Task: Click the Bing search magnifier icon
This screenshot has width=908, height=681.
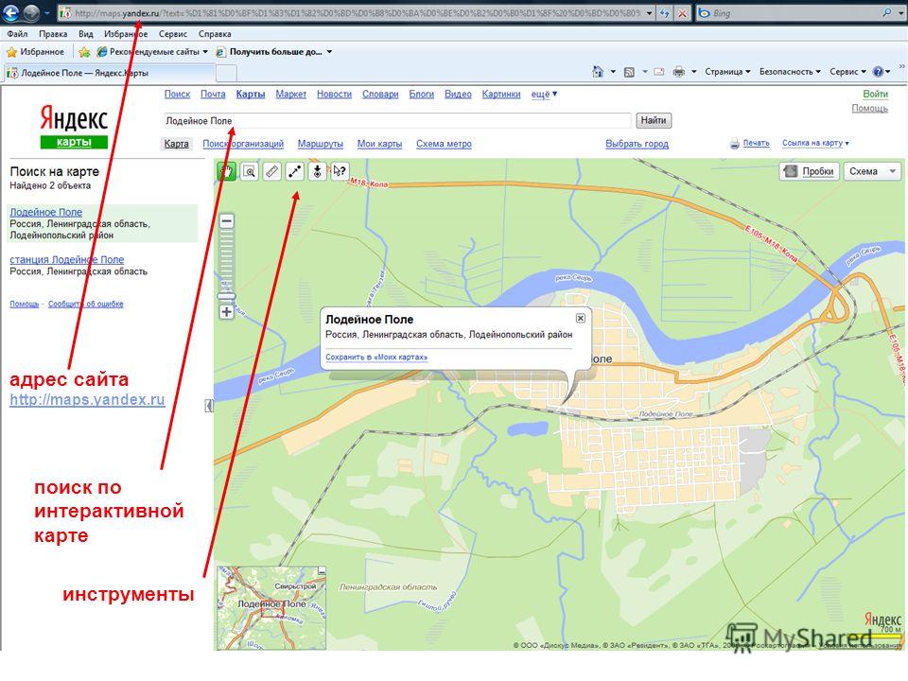Action: 887,12
